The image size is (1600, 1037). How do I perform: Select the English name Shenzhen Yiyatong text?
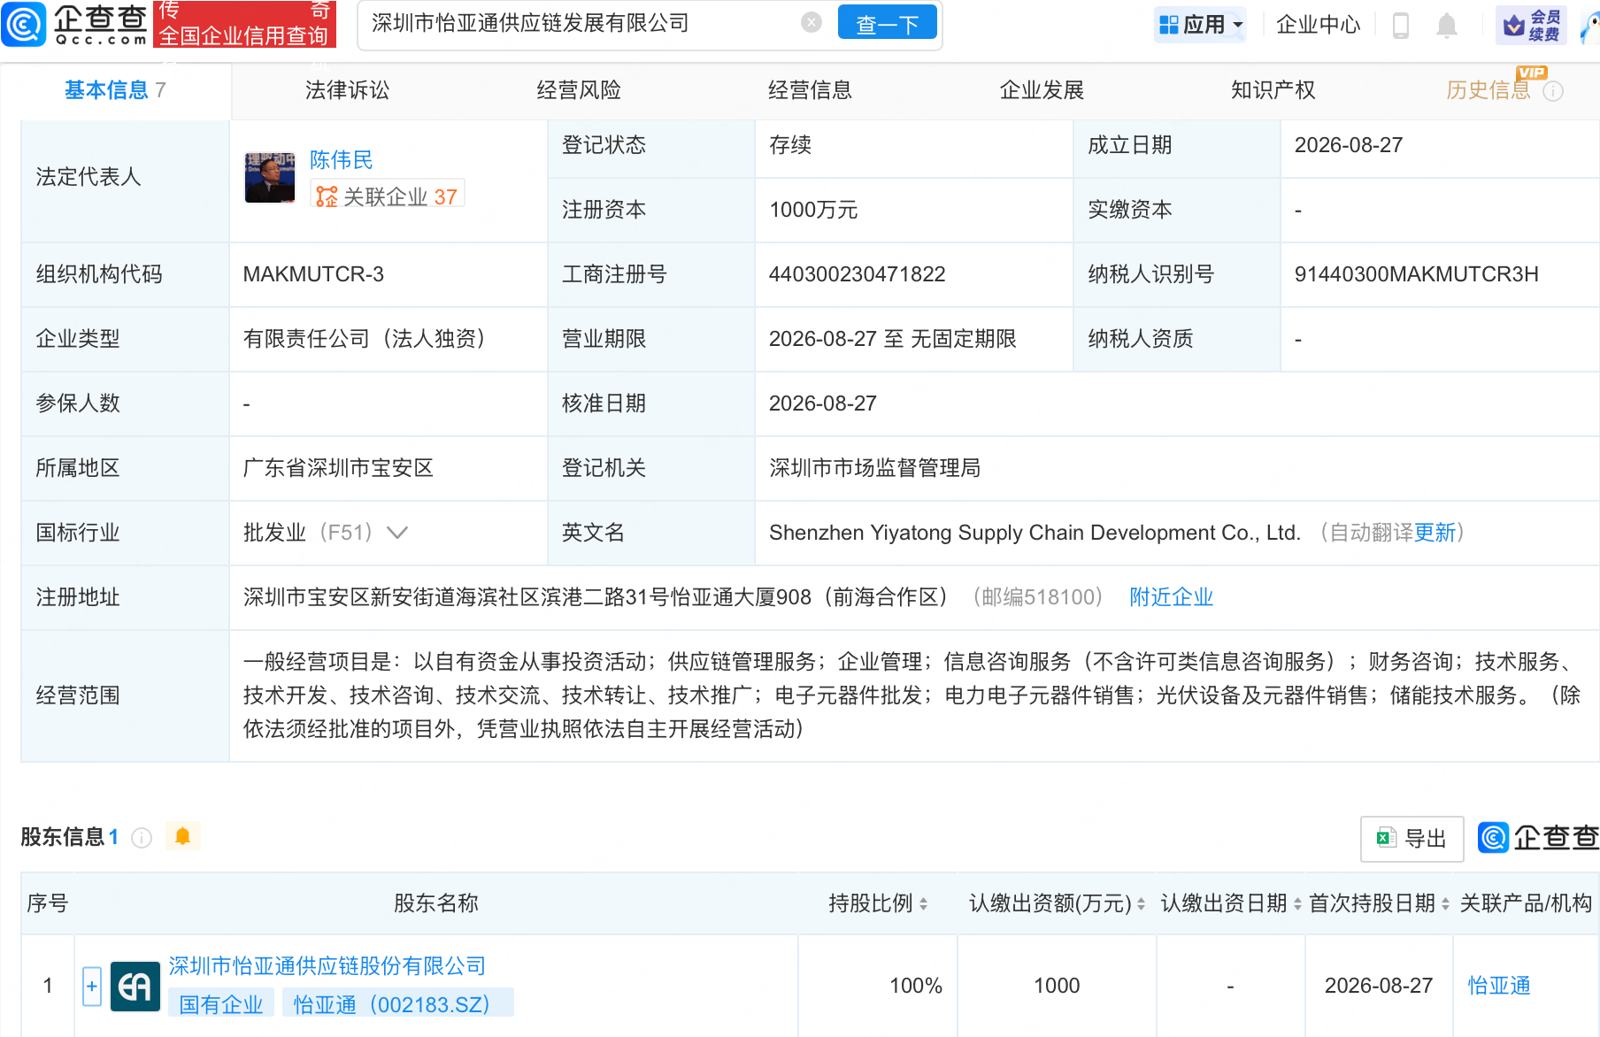(x=1035, y=533)
